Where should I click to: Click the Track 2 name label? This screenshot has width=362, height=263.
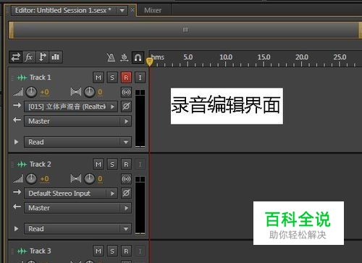click(x=41, y=164)
